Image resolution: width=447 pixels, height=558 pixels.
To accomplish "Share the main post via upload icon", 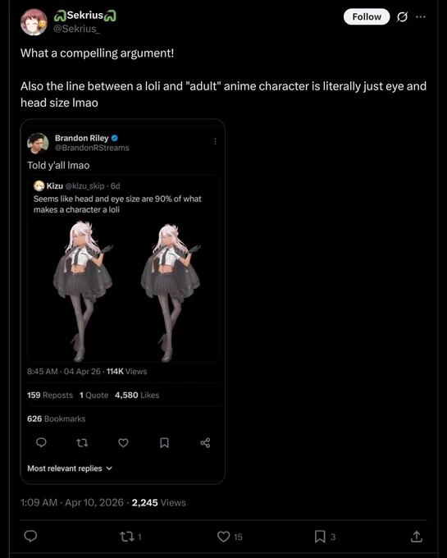I will coord(417,537).
